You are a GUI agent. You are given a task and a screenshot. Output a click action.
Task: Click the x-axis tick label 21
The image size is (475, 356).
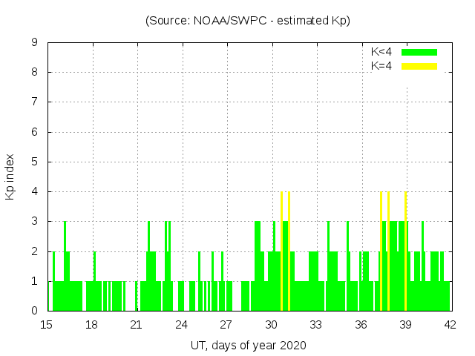coord(137,325)
